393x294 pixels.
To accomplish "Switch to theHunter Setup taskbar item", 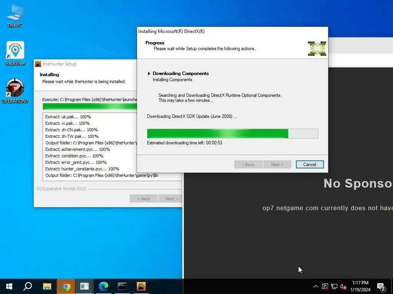I will (x=141, y=286).
